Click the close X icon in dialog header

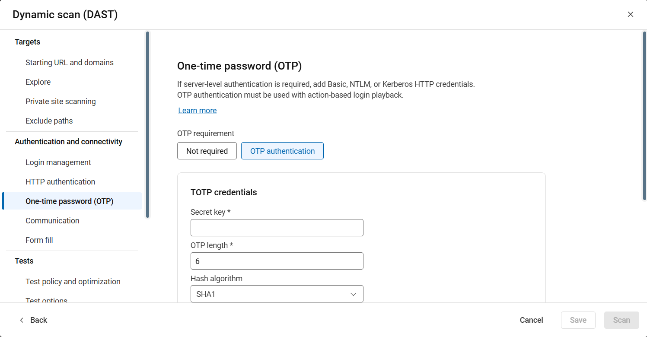pyautogui.click(x=631, y=14)
